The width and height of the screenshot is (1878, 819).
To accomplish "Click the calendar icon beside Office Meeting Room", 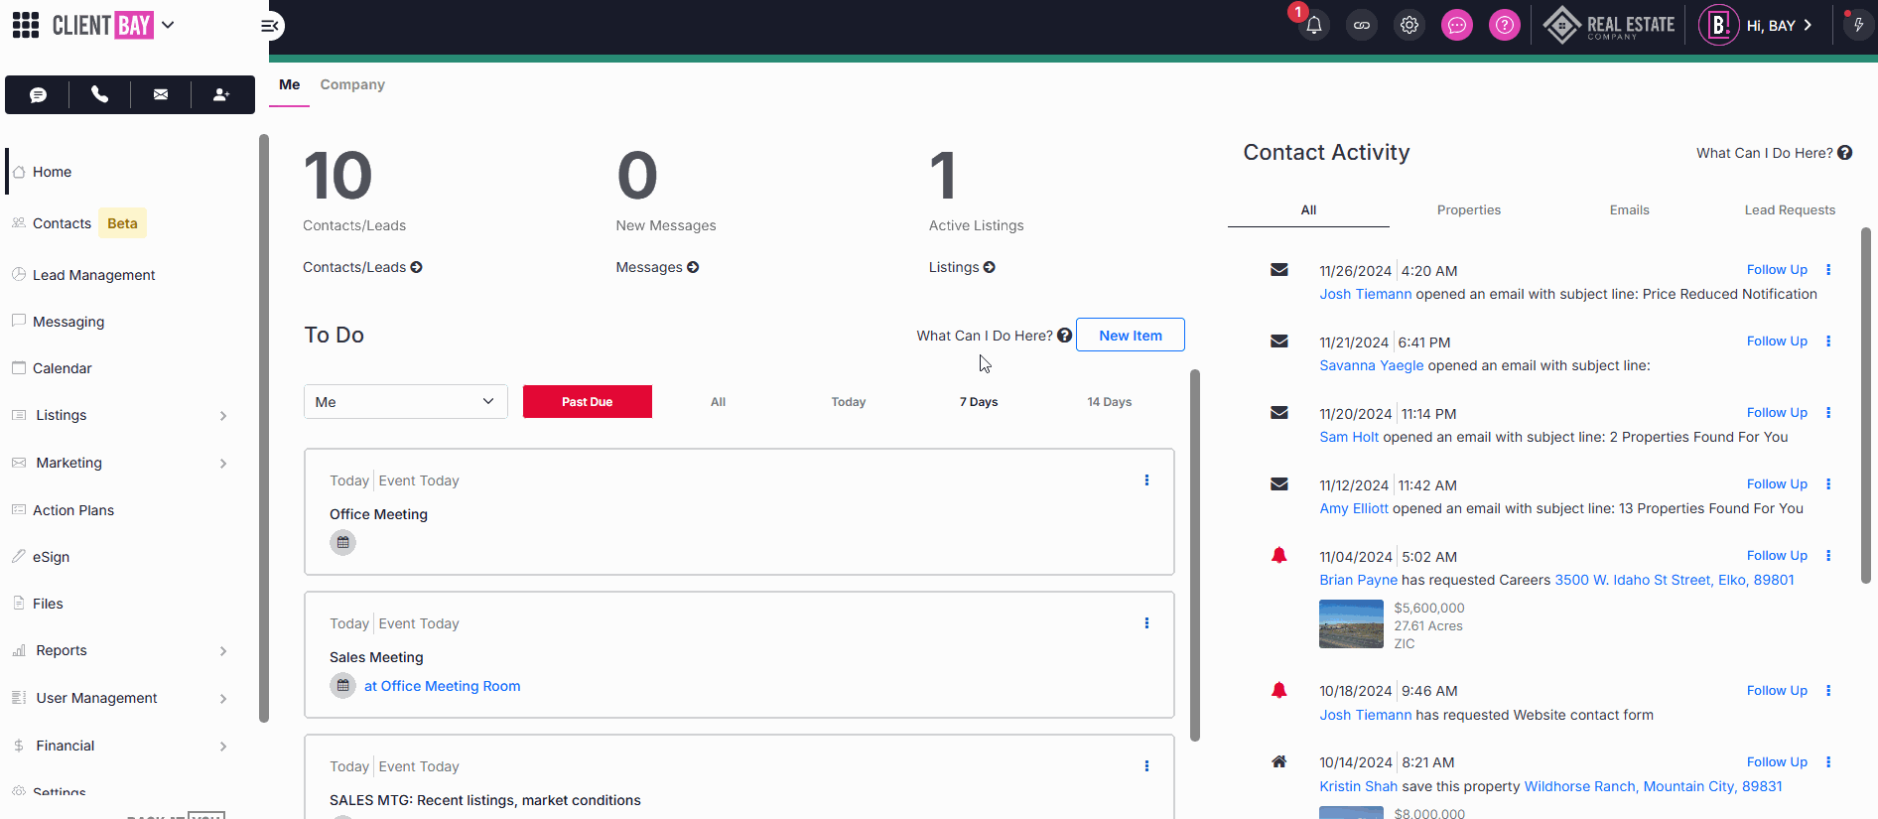I will tap(342, 686).
